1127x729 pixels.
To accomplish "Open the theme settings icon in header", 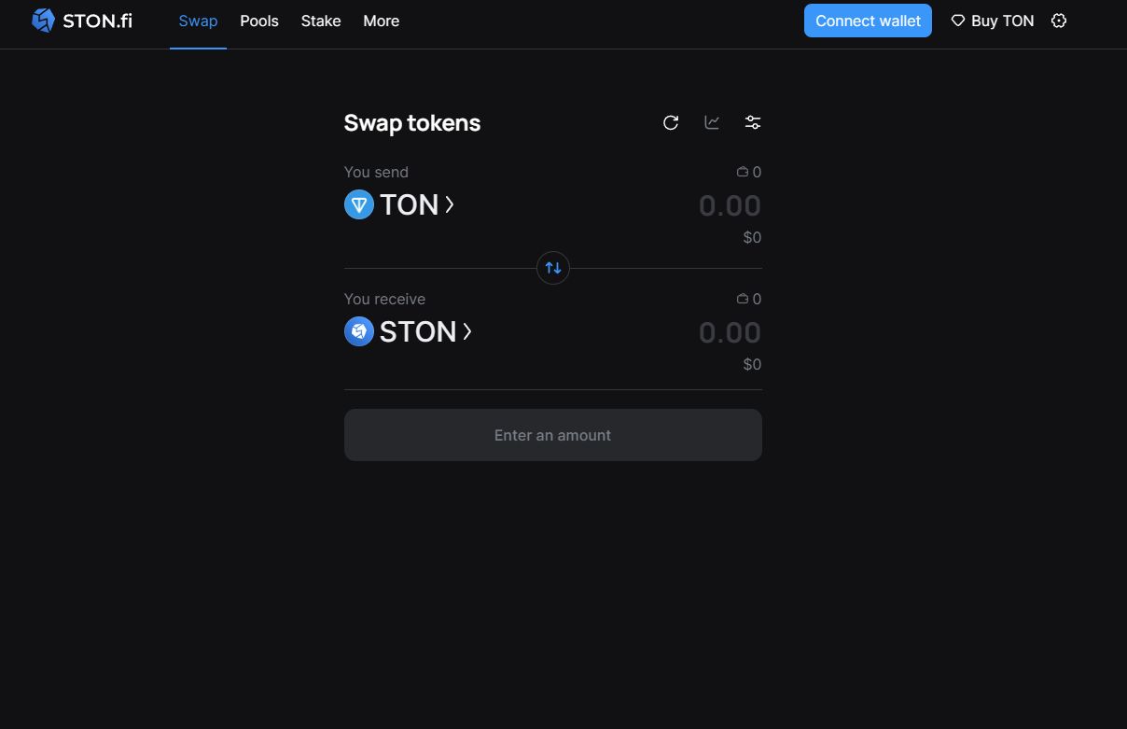I will (x=1059, y=21).
